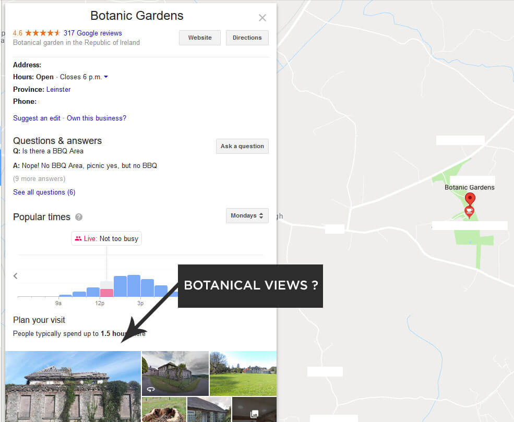Open See all questions (6) link
Viewport: 514px width, 422px height.
click(44, 192)
